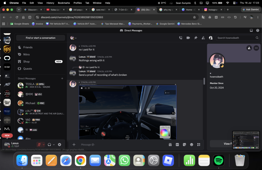Open Roblox from the Dock
This screenshot has height=170, width=262.
pyautogui.click(x=168, y=160)
